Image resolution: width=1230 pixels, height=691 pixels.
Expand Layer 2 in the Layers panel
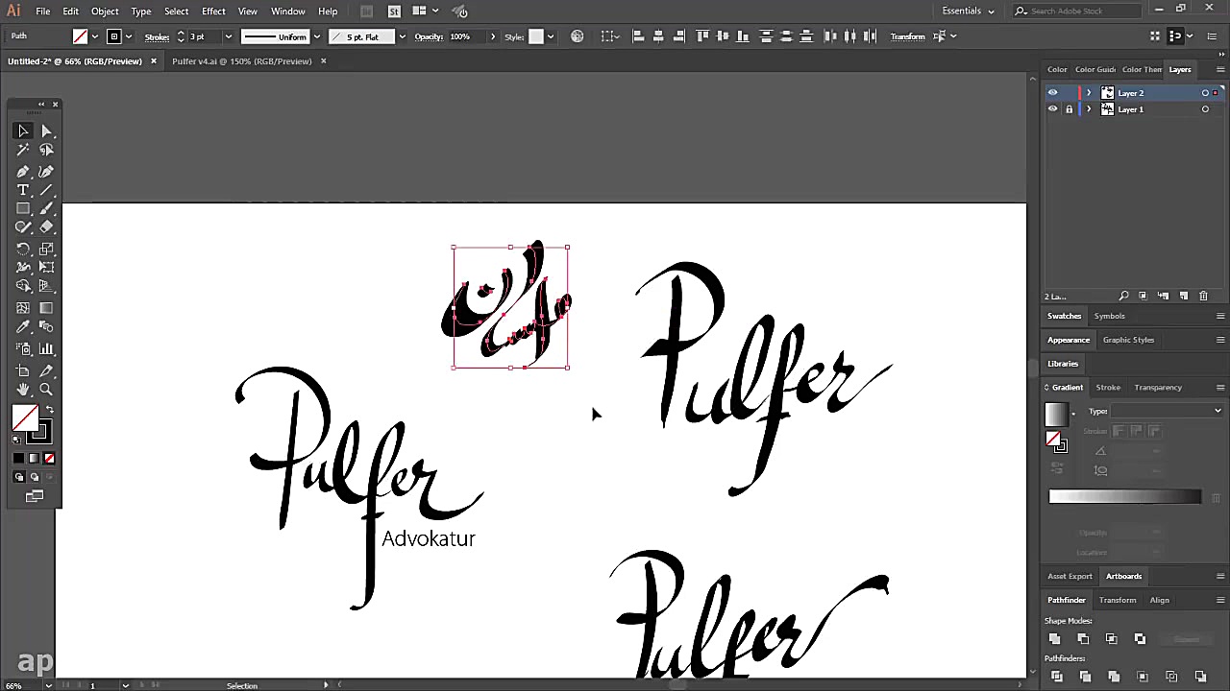point(1088,93)
